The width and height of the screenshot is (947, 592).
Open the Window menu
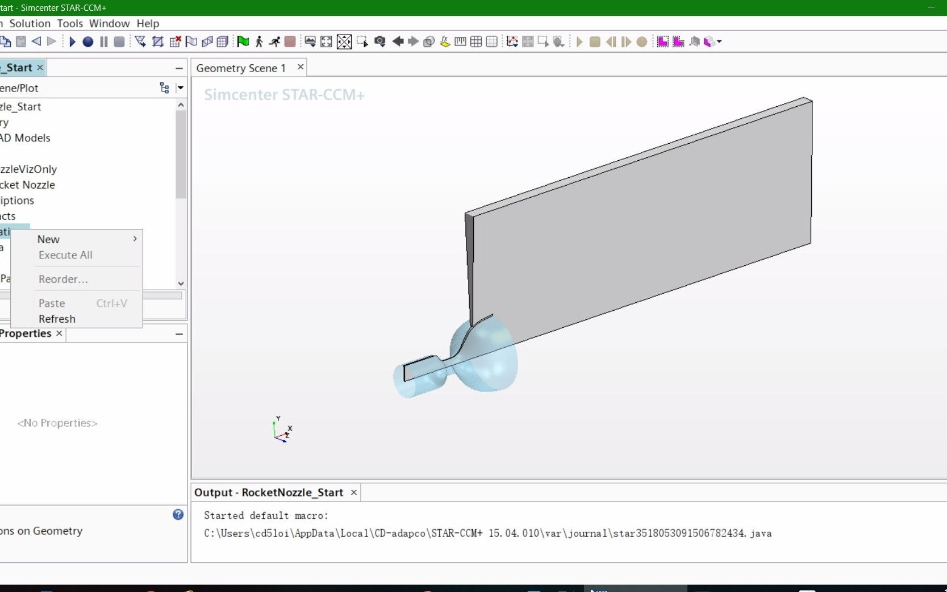[109, 23]
